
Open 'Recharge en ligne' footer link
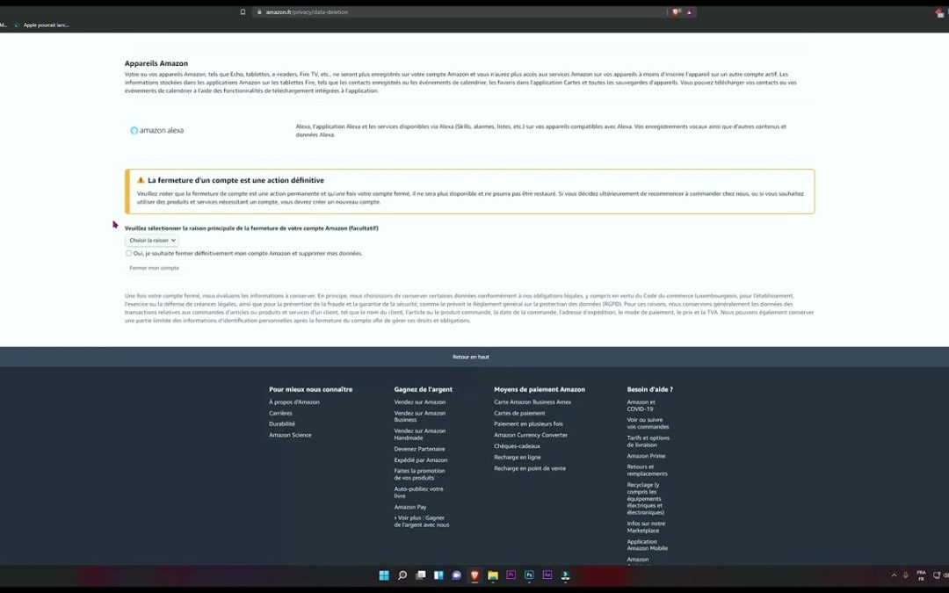518,458
